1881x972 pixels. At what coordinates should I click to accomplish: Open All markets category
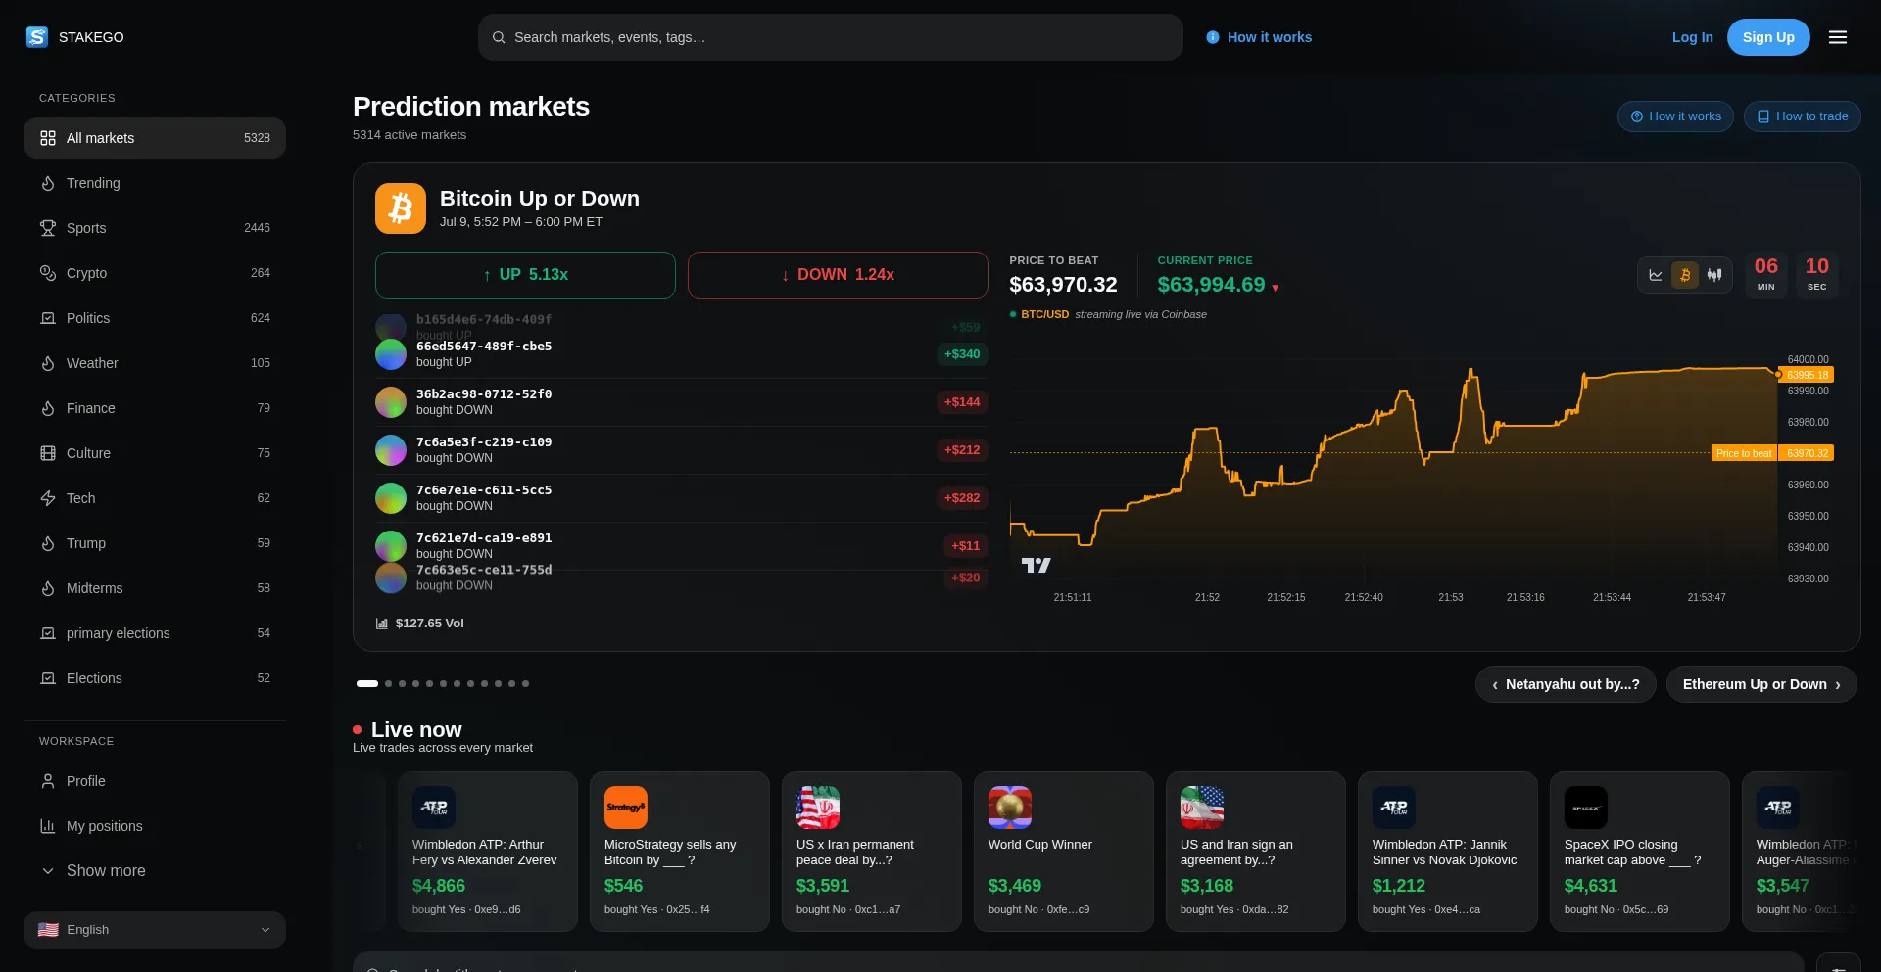click(x=155, y=138)
